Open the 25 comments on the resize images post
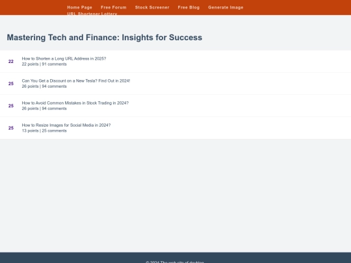The width and height of the screenshot is (351, 263). [54, 131]
